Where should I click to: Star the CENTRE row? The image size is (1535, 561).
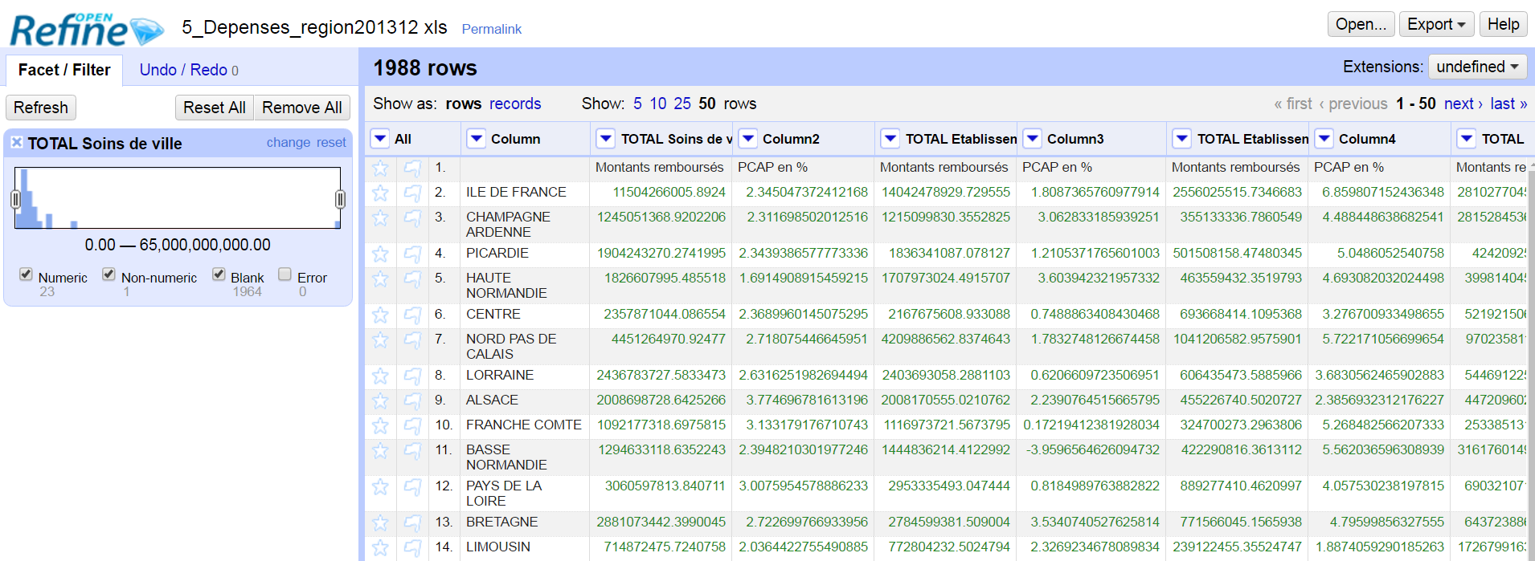pos(380,315)
